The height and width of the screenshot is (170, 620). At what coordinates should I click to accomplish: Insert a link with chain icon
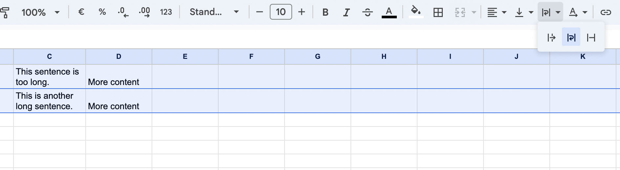[606, 12]
